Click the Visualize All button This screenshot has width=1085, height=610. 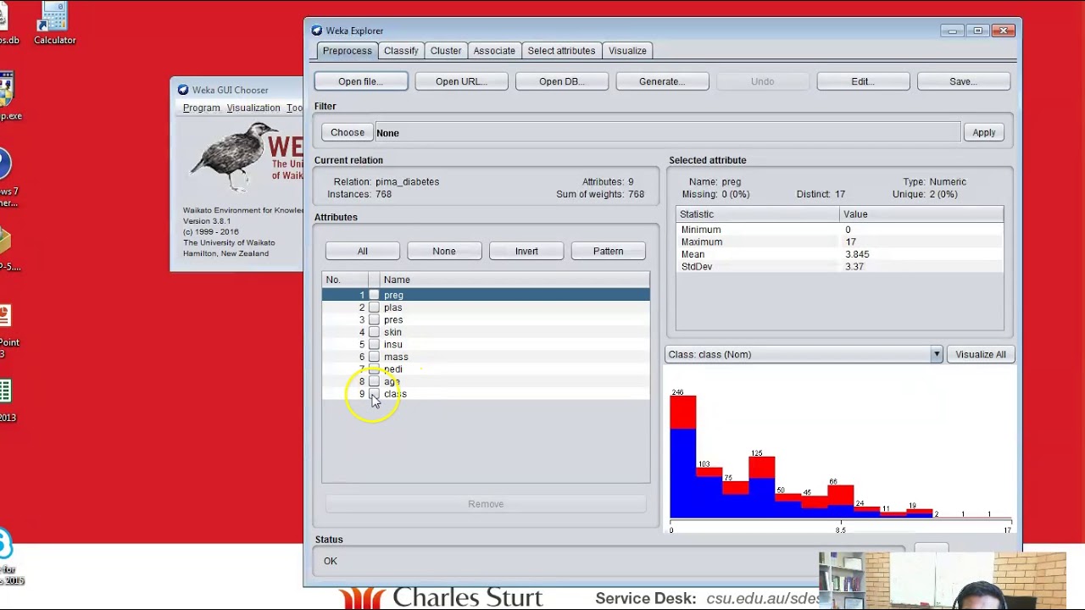(981, 354)
